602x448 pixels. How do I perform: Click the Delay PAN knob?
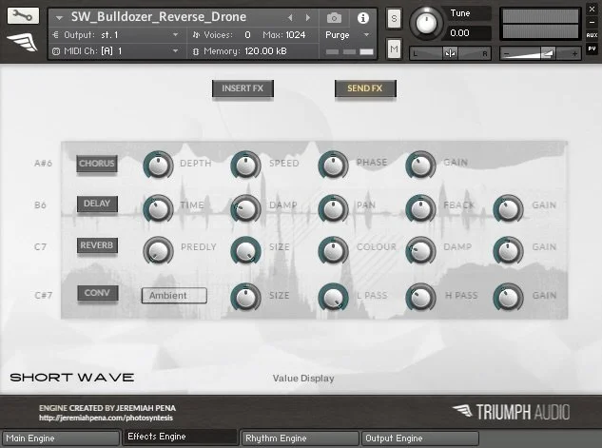coord(333,208)
